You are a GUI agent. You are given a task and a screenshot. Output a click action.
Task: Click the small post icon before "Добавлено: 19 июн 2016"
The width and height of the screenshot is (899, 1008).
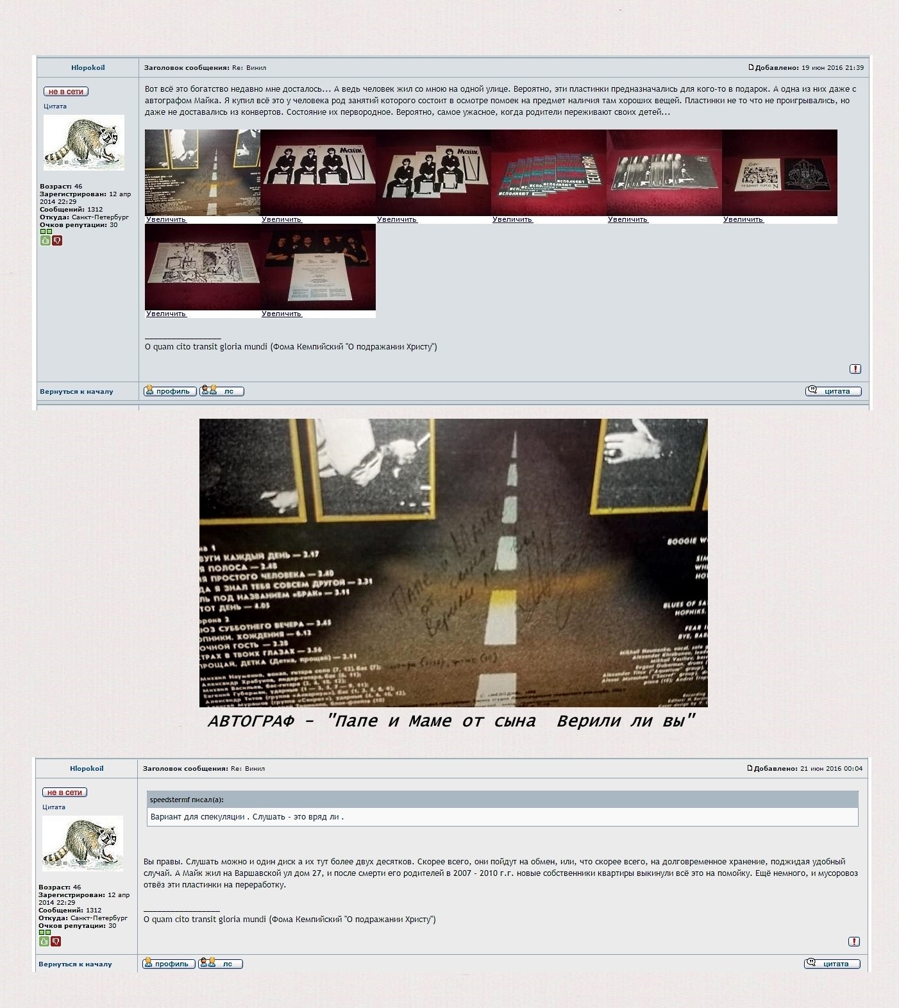[x=752, y=67]
